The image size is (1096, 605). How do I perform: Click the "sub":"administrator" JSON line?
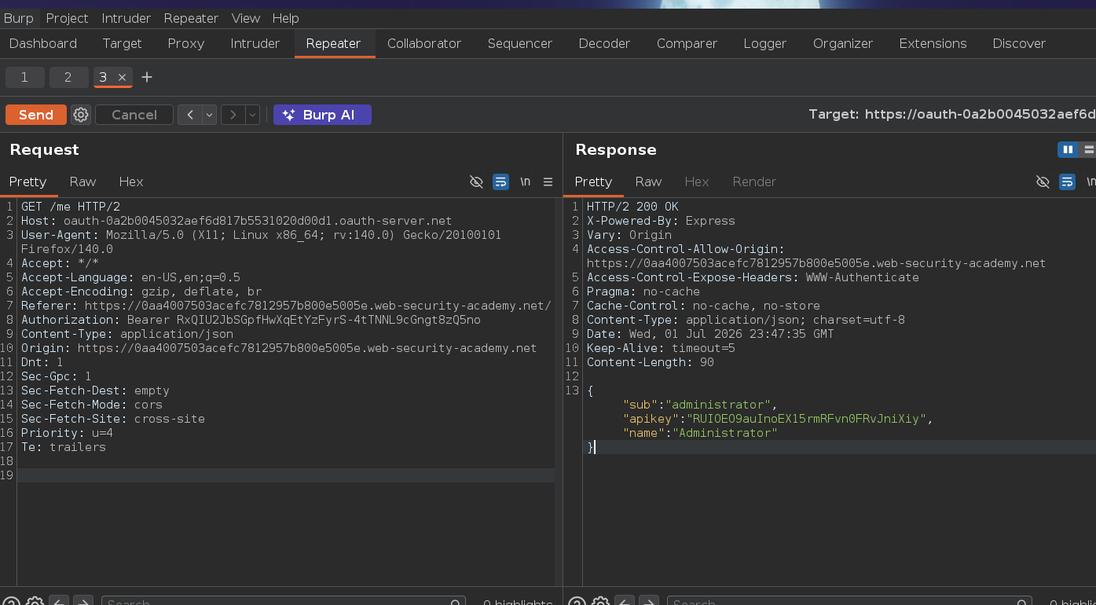tap(699, 405)
